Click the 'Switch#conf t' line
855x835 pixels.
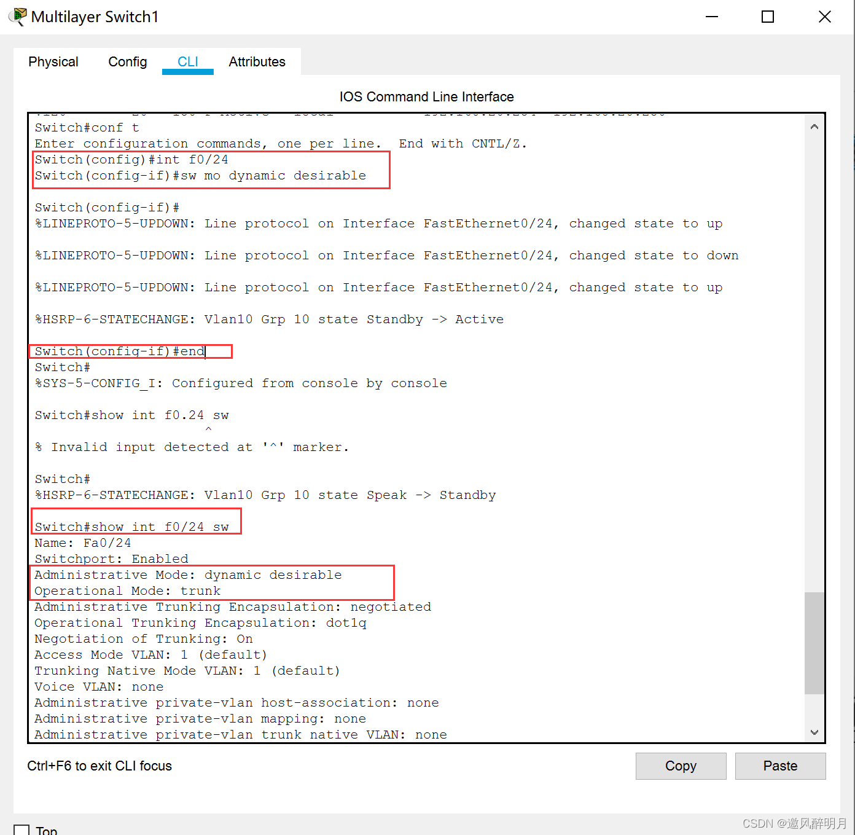click(87, 127)
